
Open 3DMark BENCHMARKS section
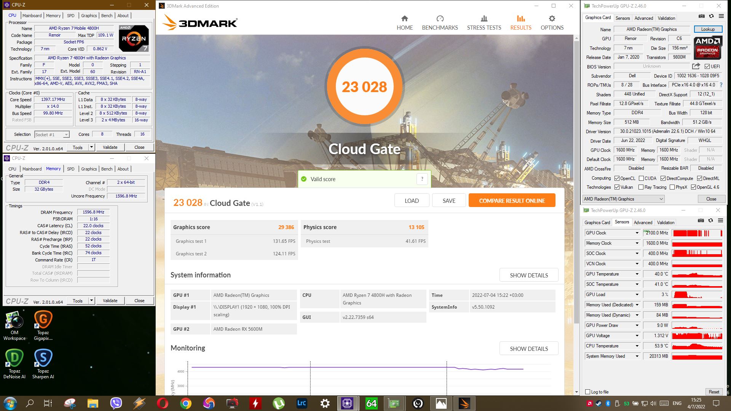click(x=440, y=23)
